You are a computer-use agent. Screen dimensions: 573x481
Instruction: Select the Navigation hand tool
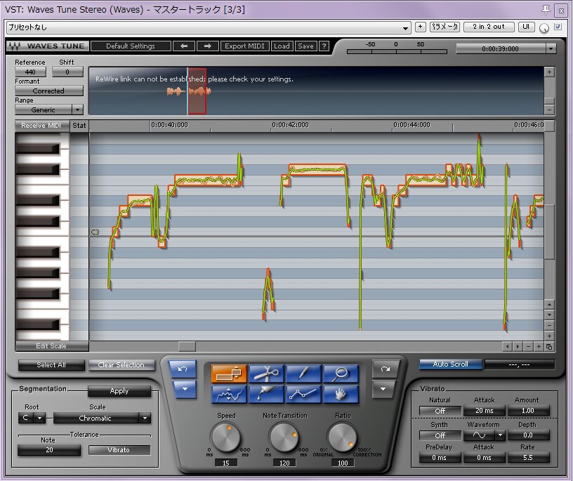[x=341, y=394]
